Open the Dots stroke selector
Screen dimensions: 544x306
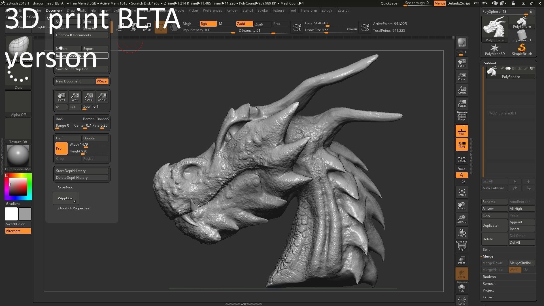point(18,76)
